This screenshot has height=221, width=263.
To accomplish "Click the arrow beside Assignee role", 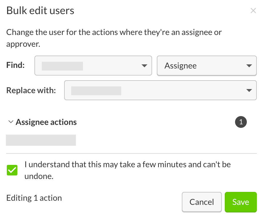I will click(x=249, y=66).
